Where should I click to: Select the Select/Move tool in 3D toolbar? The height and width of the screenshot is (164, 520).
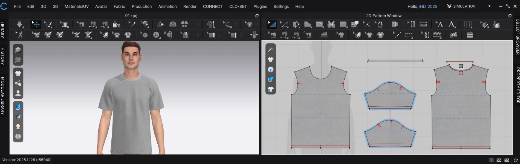(x=36, y=24)
